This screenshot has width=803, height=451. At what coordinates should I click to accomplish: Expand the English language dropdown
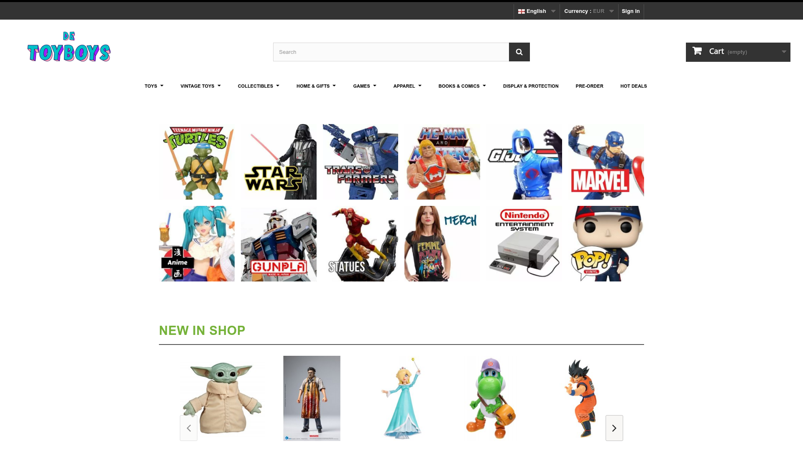click(x=537, y=11)
